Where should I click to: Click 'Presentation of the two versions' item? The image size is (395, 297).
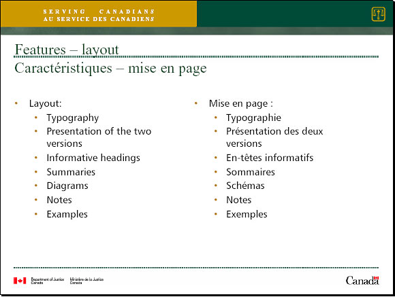(99, 137)
